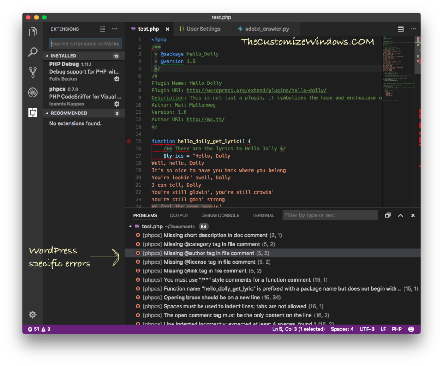Collapse all problems in panel

coord(388,215)
